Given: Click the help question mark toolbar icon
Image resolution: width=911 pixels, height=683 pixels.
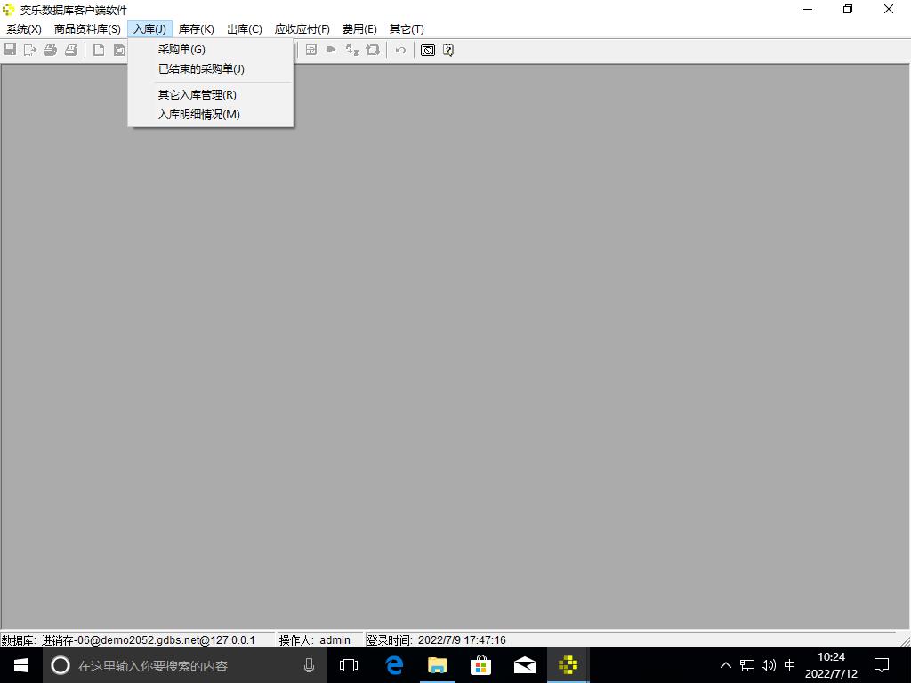Looking at the screenshot, I should (x=448, y=50).
